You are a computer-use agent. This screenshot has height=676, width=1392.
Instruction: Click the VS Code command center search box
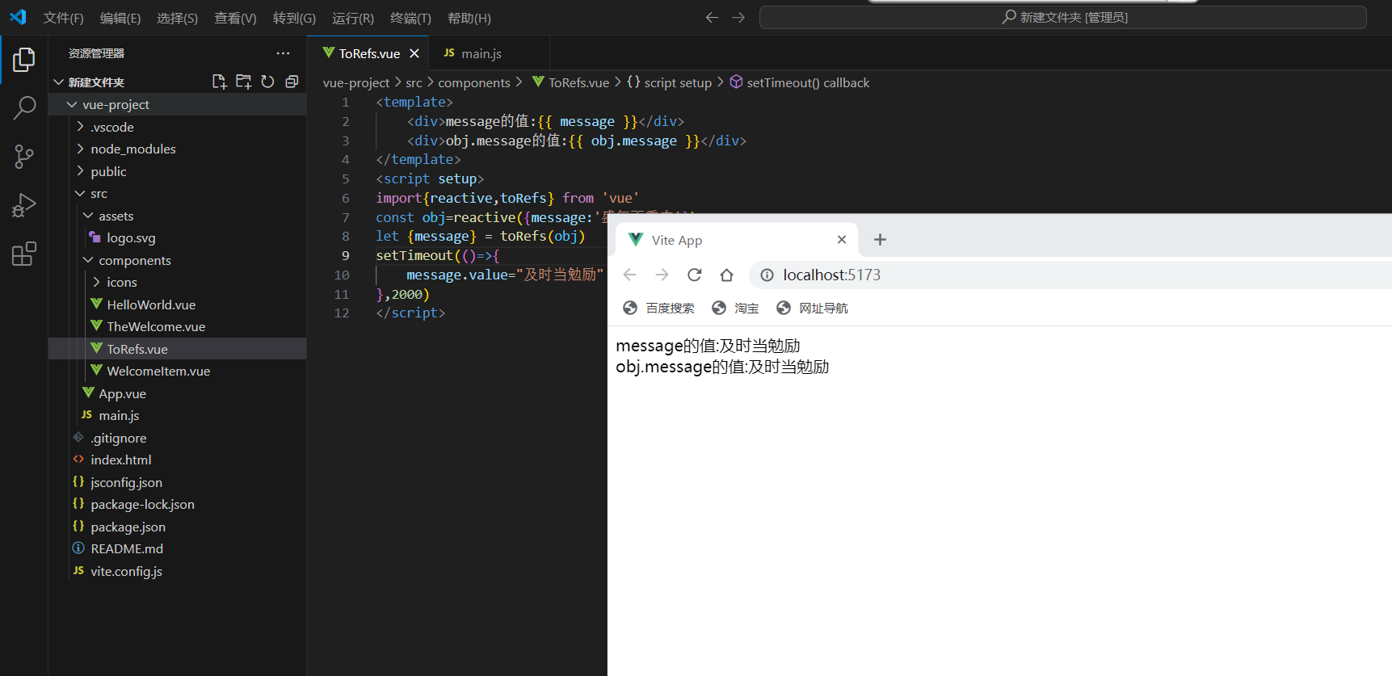click(x=1063, y=17)
